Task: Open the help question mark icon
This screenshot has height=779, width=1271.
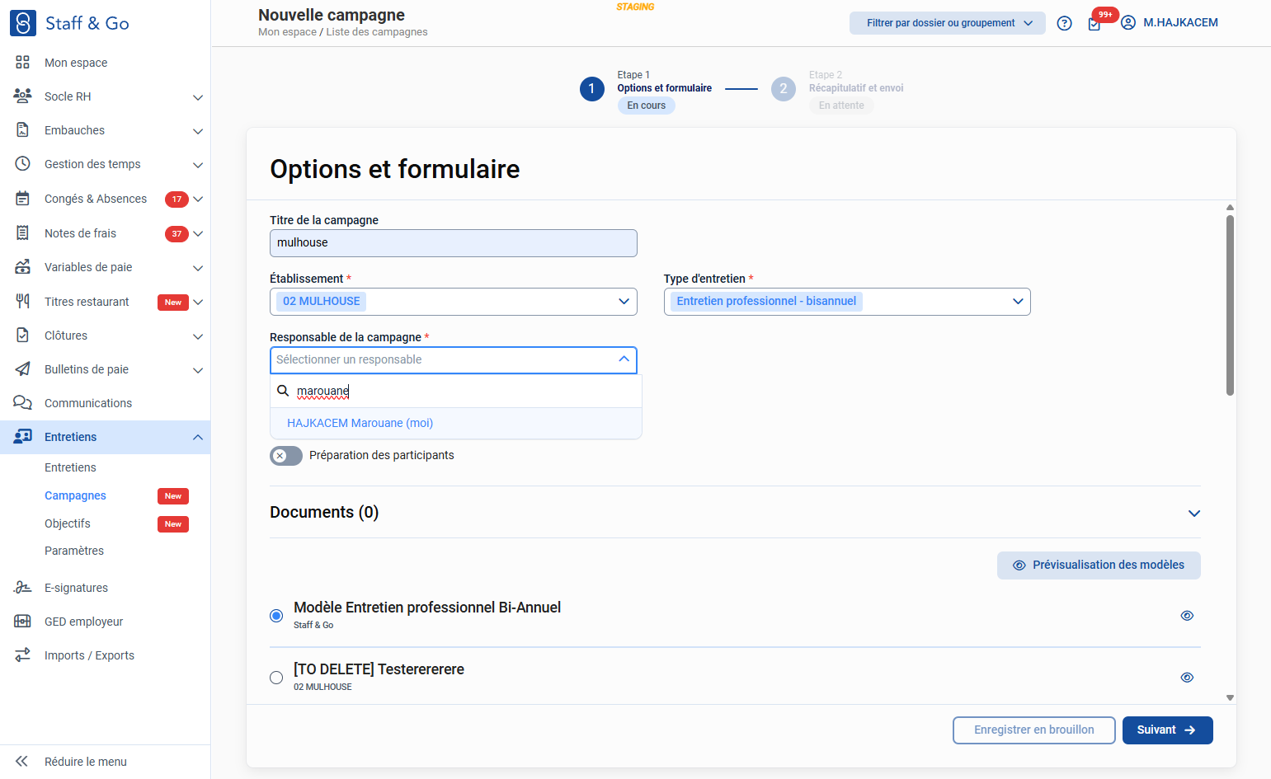Action: pos(1065,23)
